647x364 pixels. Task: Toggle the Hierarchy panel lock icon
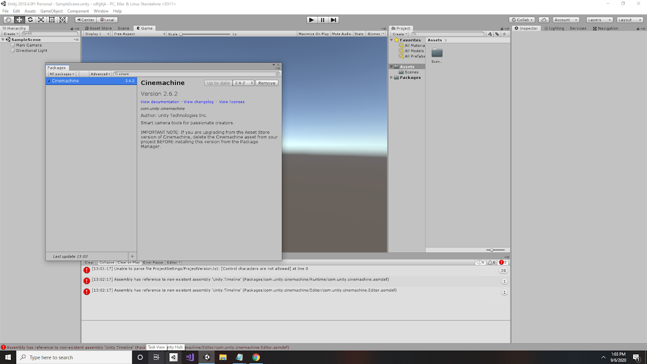[x=72, y=28]
